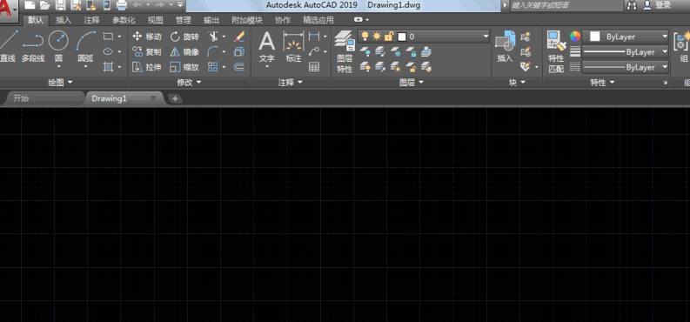The image size is (690, 322).
Task: Insert a Table using the table icon
Action: pos(314,67)
